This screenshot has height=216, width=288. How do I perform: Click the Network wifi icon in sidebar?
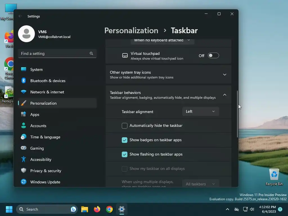(x=24, y=92)
